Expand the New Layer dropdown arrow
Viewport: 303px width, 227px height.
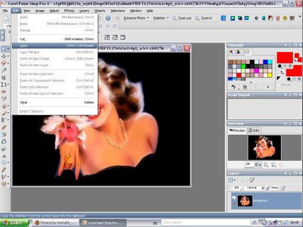tap(234, 180)
